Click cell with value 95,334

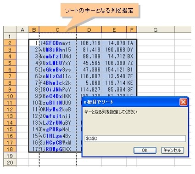point(114,89)
